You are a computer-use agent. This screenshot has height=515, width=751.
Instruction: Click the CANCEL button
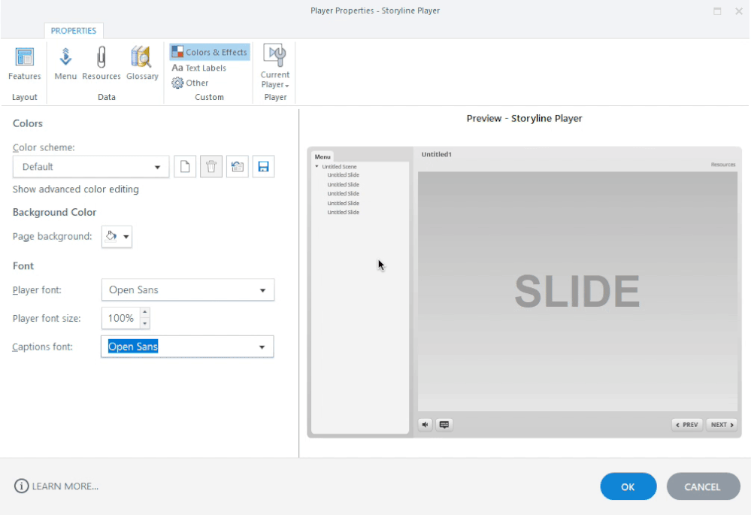coord(703,486)
